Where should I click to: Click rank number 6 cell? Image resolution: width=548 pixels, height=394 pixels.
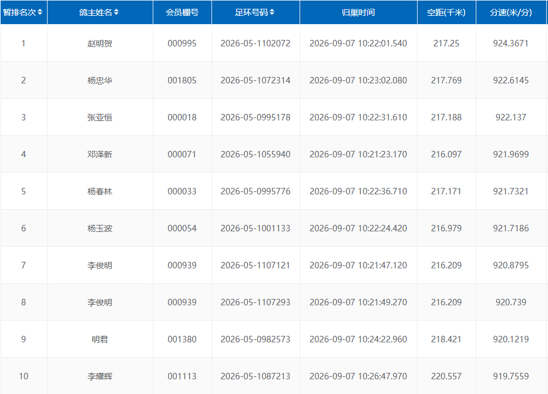[23, 228]
